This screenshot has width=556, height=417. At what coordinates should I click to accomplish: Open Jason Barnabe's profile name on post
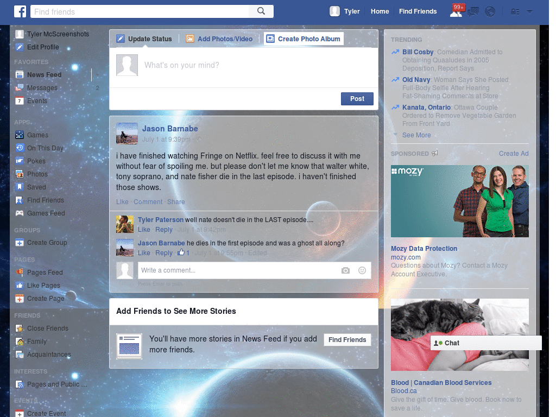point(170,129)
